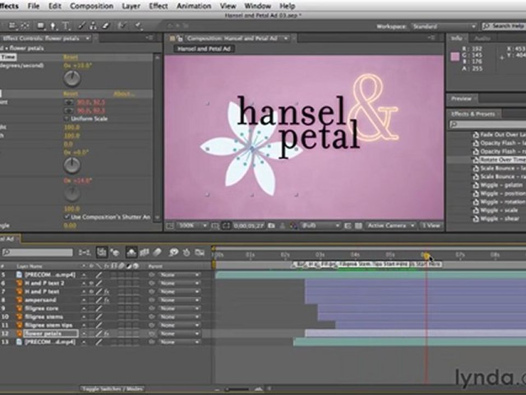Click the Toggle Switches / Modes button
The image size is (526, 395).
pos(112,388)
